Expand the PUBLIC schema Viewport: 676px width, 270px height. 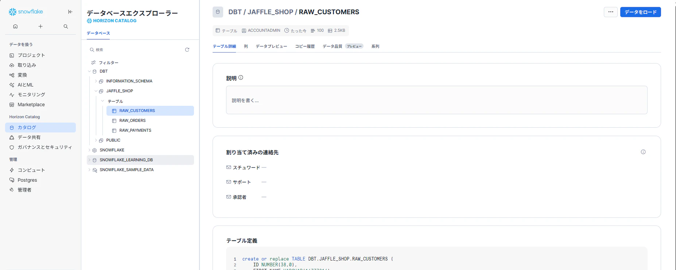96,140
